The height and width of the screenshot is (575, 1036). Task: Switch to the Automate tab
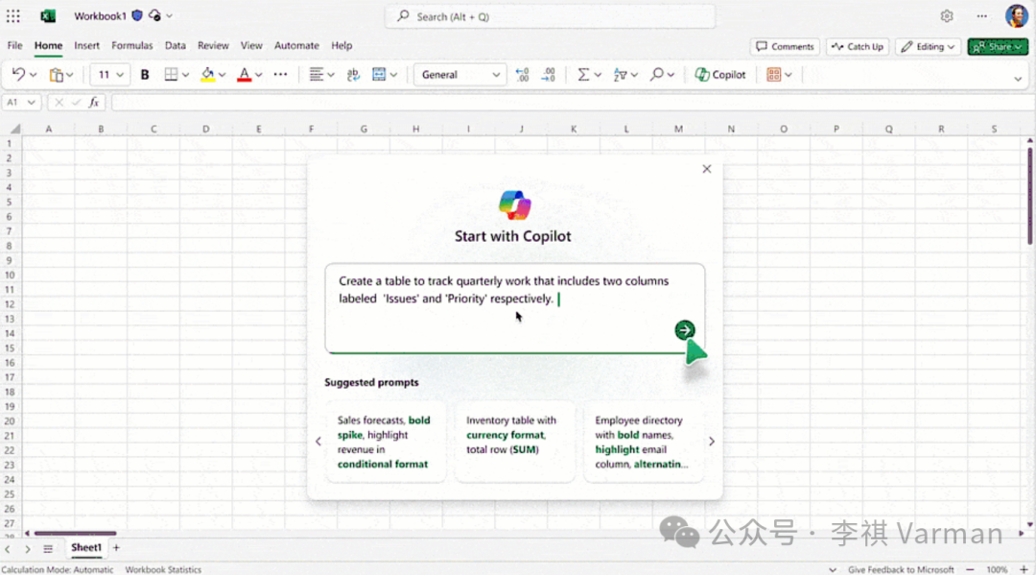(296, 46)
